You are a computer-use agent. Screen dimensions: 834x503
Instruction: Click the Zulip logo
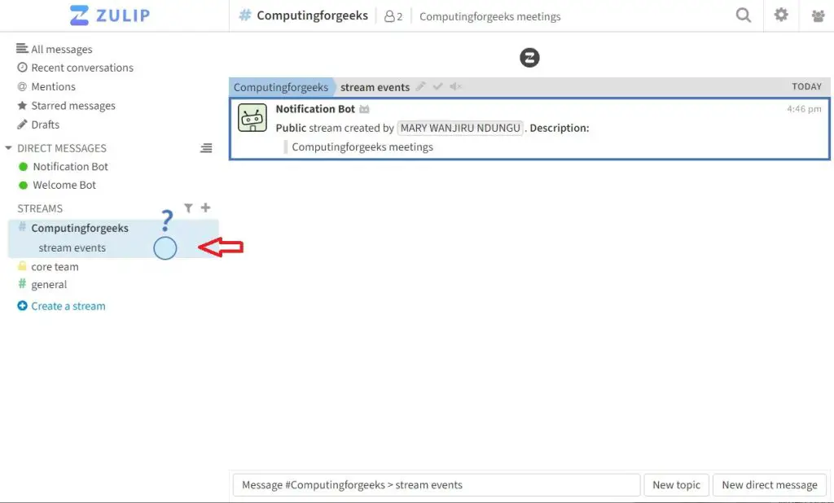pos(110,15)
